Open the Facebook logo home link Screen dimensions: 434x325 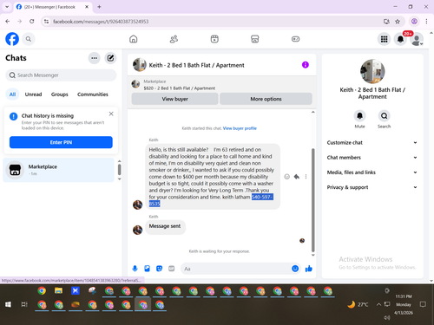coord(12,39)
